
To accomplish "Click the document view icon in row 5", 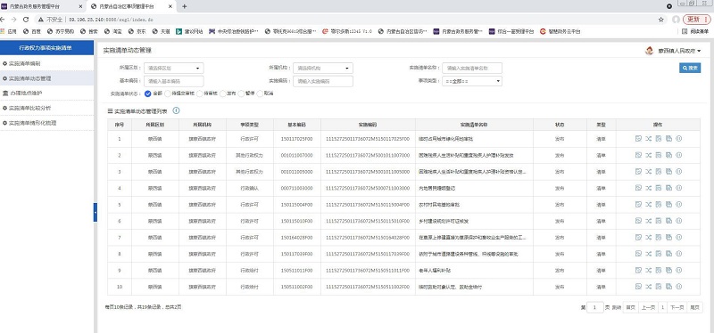I will coord(659,205).
